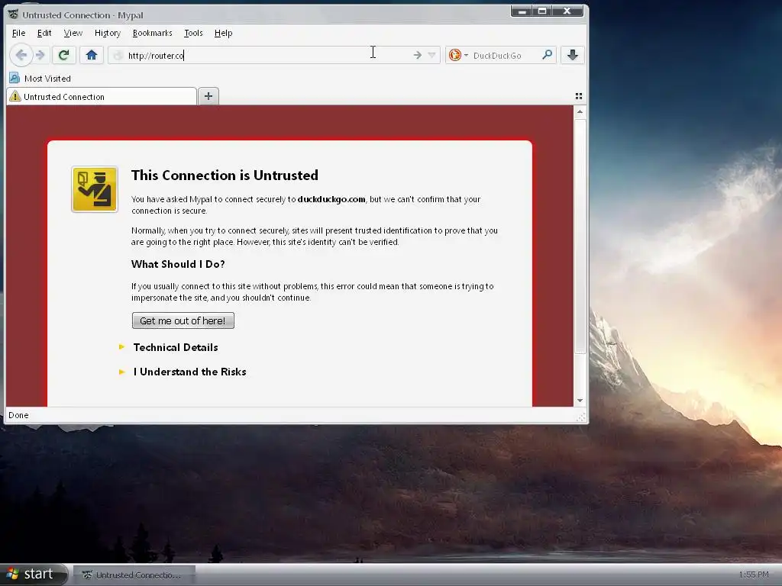Open the File menu
This screenshot has height=586, width=782.
point(18,33)
